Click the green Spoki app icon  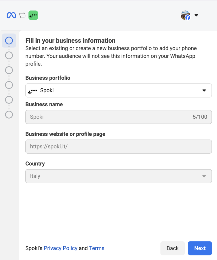coord(33,15)
